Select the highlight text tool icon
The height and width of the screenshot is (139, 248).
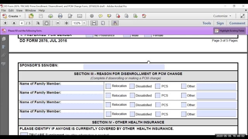(109, 16)
